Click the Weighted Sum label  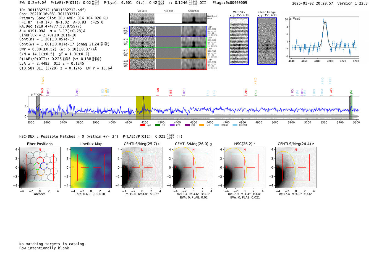[212, 17]
